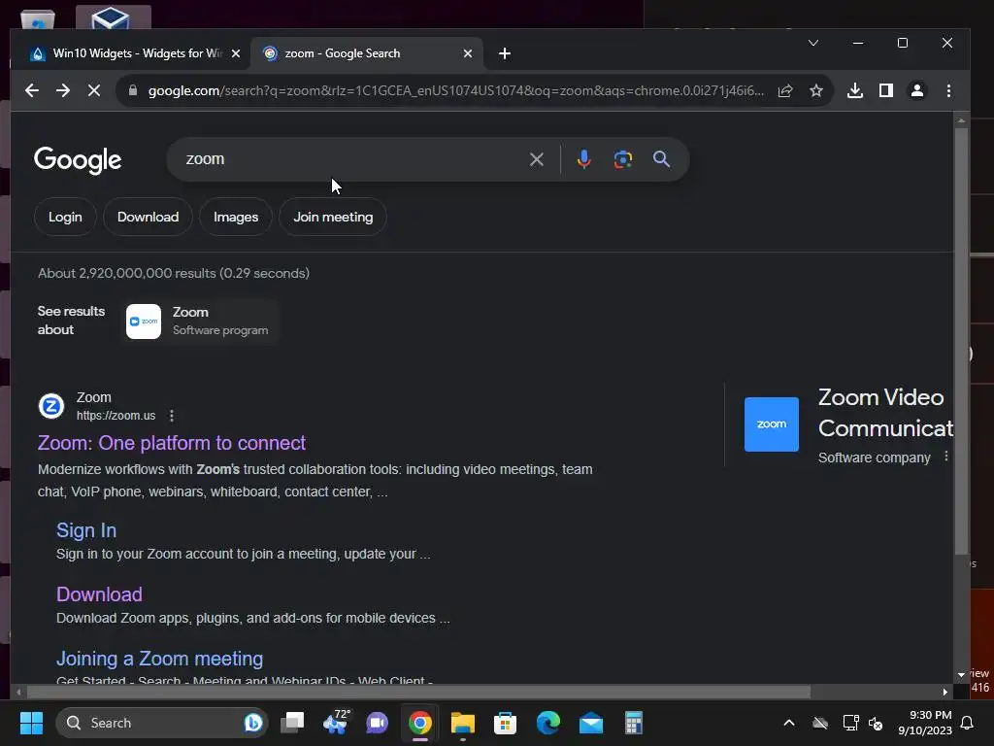Open Chrome from the taskbar
994x746 pixels.
click(x=420, y=723)
